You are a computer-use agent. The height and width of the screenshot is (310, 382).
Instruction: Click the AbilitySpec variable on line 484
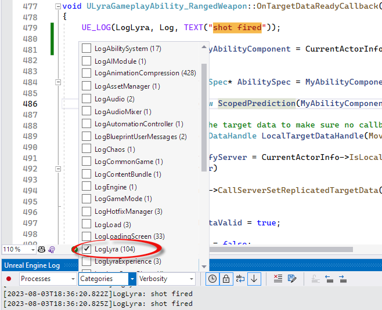[x=264, y=82]
